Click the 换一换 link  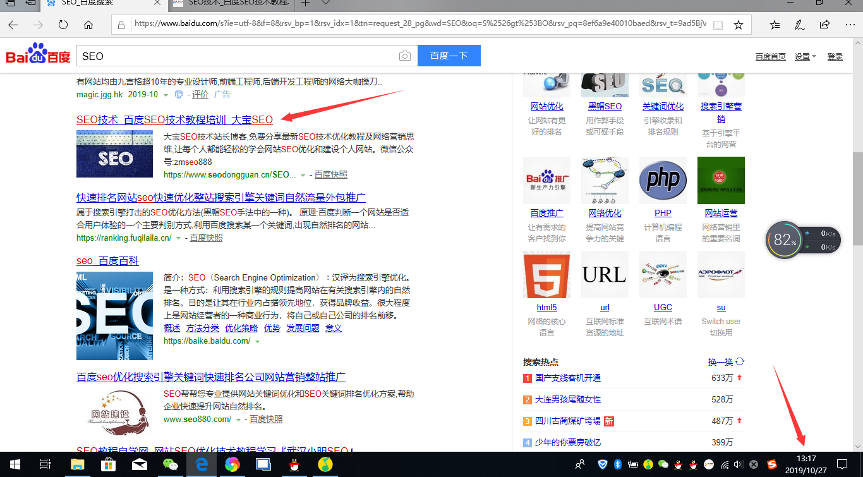click(720, 362)
